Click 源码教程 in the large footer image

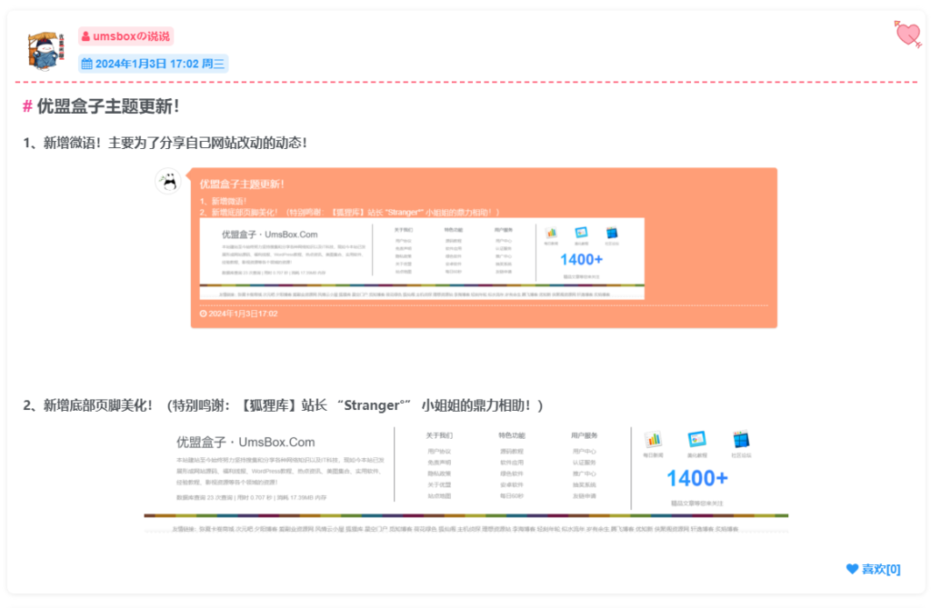pos(511,452)
